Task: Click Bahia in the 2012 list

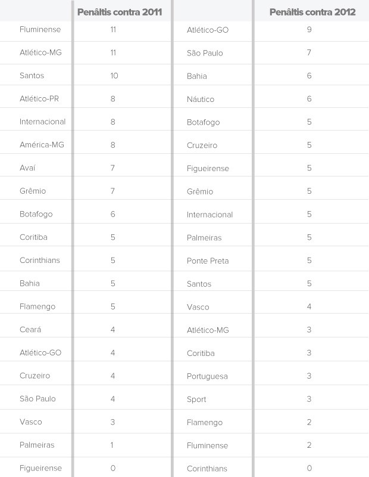Action: (197, 76)
